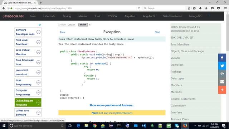Switch to Firefox in the taskbar

click(x=185, y=126)
